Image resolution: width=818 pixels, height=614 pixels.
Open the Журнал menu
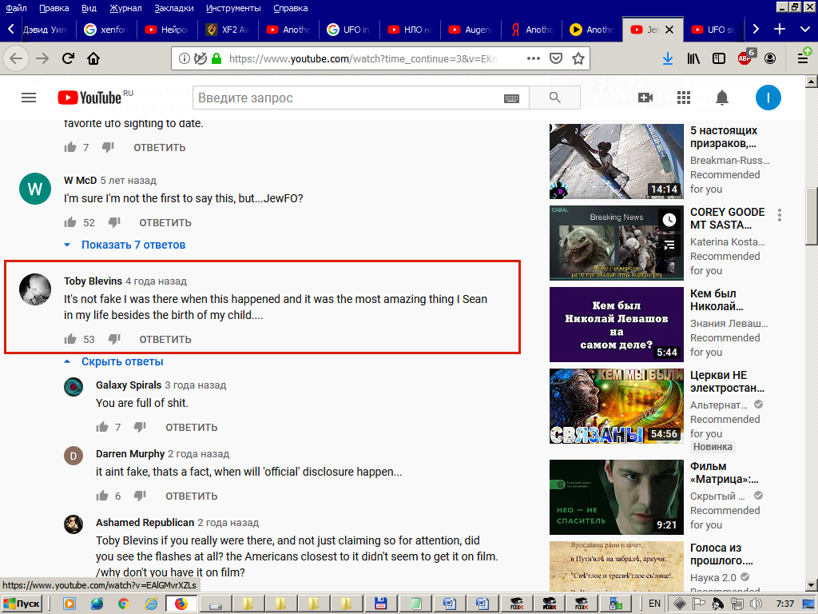pos(125,8)
